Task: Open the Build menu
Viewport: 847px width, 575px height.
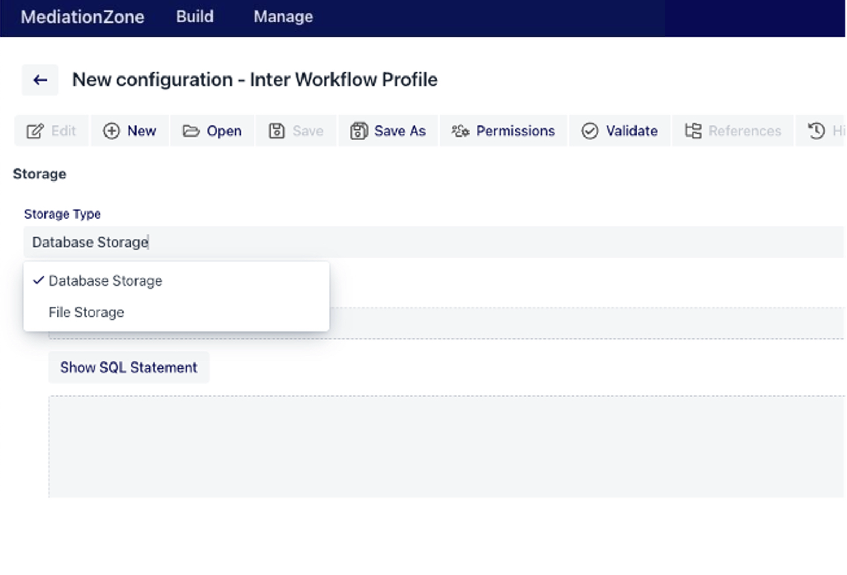Action: (194, 17)
